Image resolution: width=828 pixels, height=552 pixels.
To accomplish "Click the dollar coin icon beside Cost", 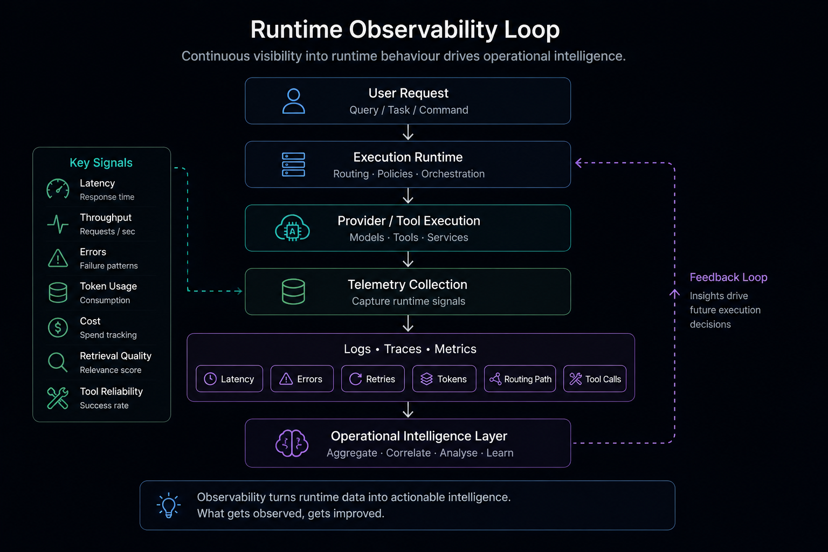I will 58,327.
